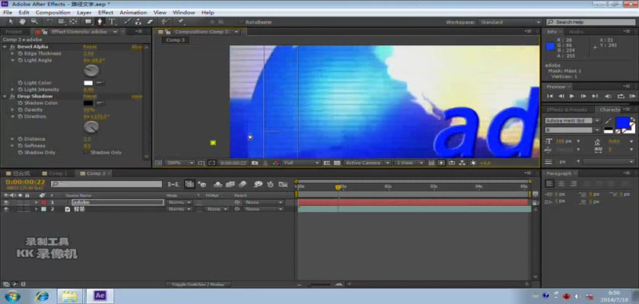The width and height of the screenshot is (639, 304).
Task: Select the Eraser tool
Action: click(x=150, y=21)
